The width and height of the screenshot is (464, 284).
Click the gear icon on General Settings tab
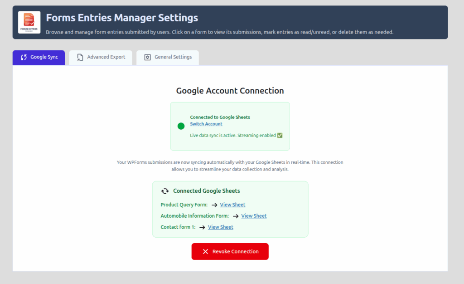point(147,57)
